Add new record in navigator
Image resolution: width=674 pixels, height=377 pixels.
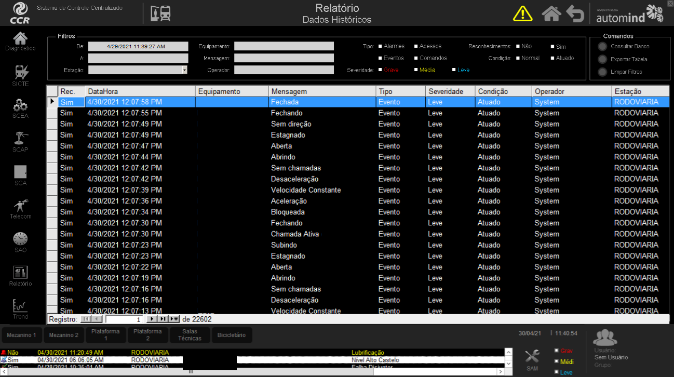tap(174, 319)
